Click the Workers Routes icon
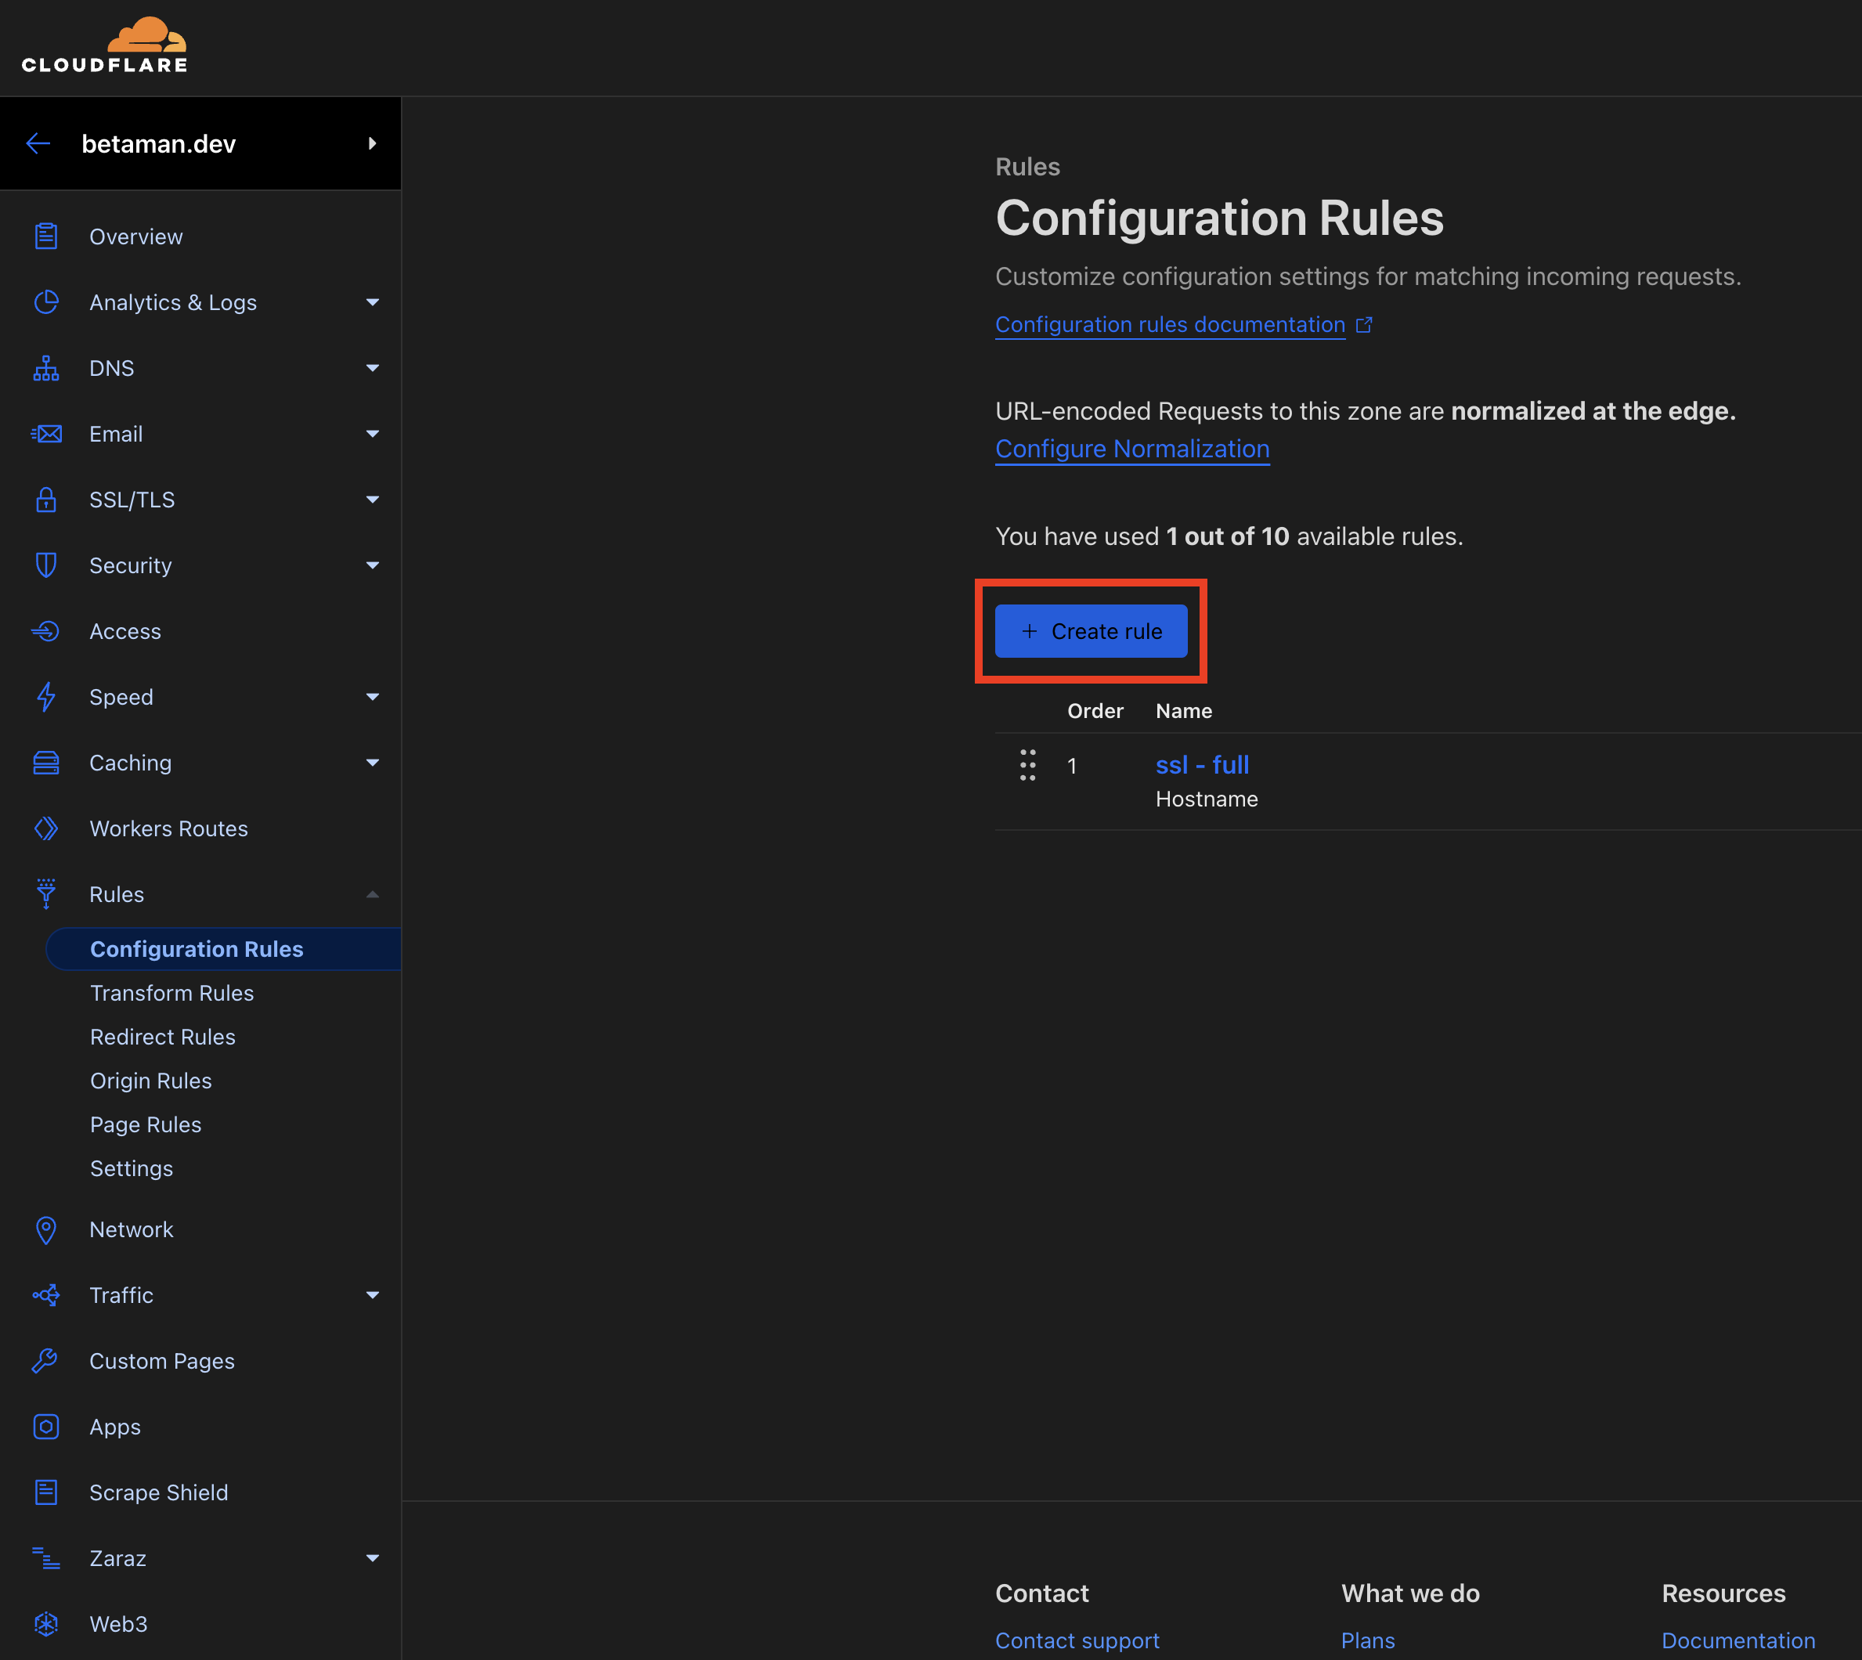The height and width of the screenshot is (1660, 1862). (45, 828)
